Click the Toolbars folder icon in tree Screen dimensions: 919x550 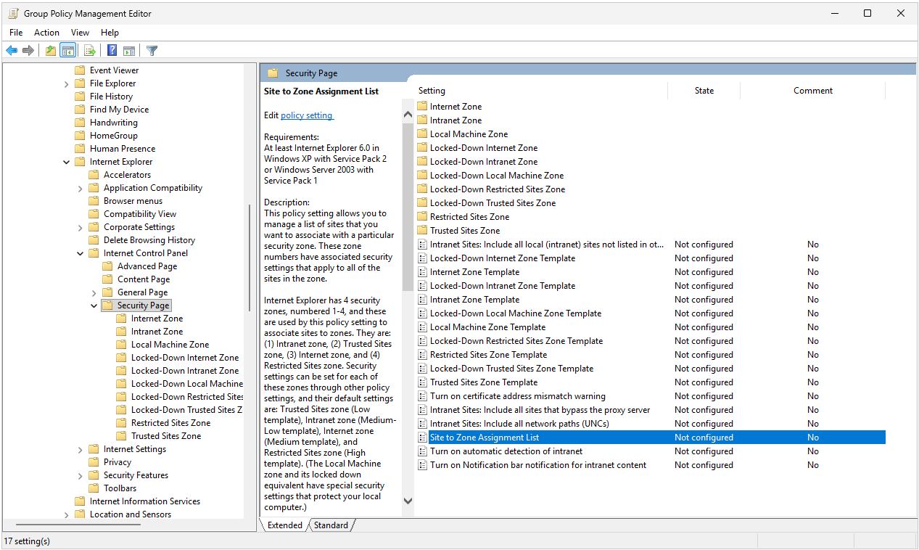(94, 488)
